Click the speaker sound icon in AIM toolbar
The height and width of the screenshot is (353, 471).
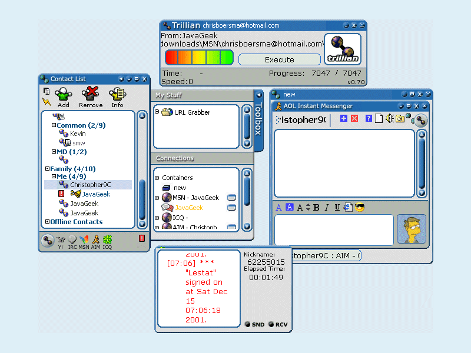[390, 119]
